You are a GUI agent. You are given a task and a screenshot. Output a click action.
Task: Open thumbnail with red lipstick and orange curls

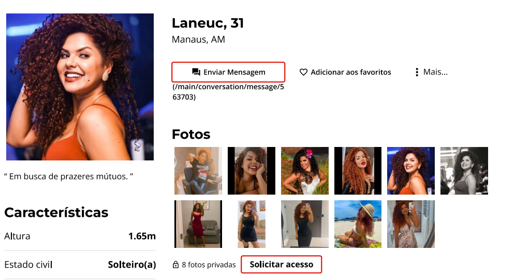point(358,171)
